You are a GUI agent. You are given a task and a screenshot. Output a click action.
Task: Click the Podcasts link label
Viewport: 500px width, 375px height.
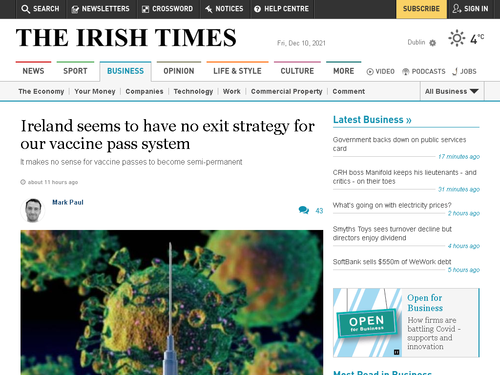click(429, 71)
